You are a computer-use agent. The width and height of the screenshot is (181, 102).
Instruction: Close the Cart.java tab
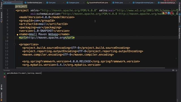[63, 3]
